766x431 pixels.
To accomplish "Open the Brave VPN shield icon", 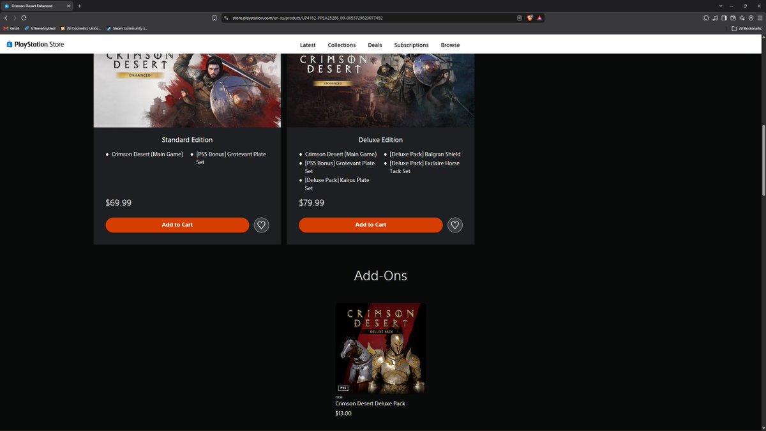I will [751, 18].
